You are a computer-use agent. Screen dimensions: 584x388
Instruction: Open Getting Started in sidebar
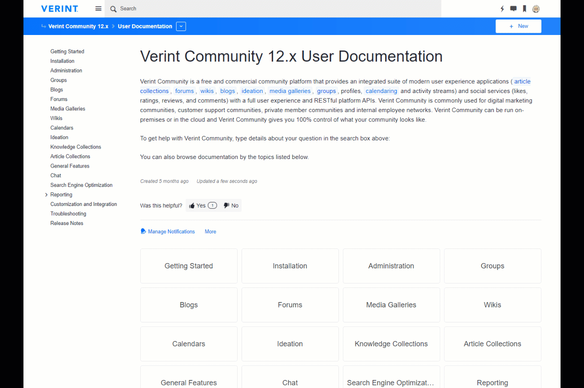click(x=67, y=52)
